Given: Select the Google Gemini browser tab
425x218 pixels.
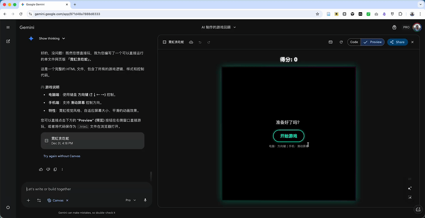Looking at the screenshot, I should coord(45,5).
